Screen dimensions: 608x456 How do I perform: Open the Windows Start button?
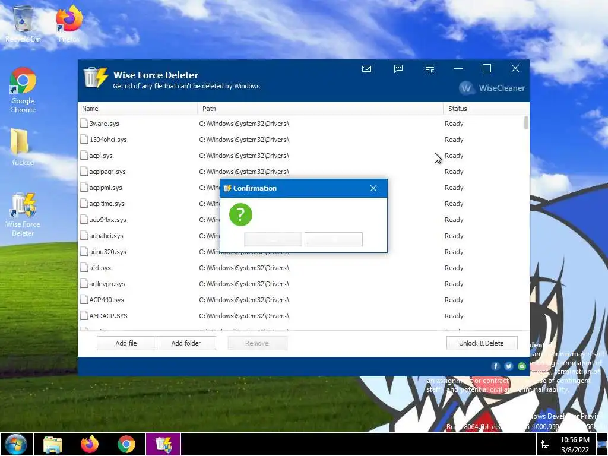(x=16, y=444)
